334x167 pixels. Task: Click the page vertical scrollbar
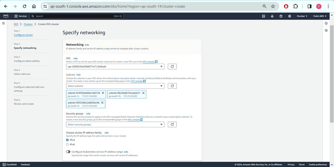[x=332, y=73]
